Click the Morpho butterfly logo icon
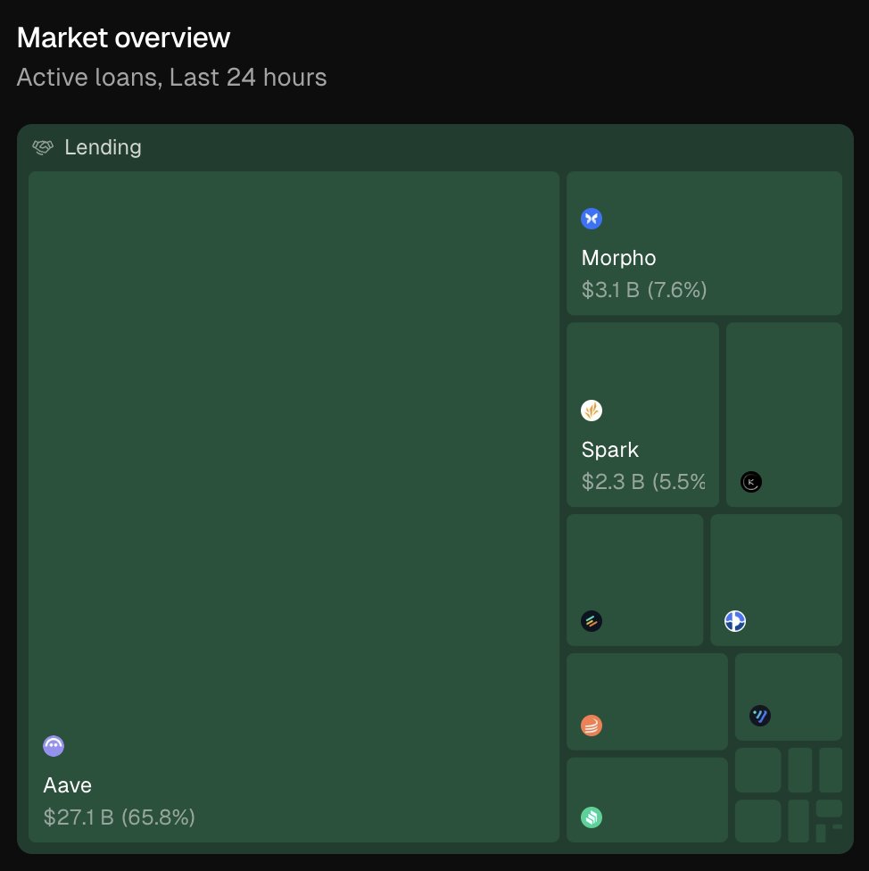 (x=592, y=219)
